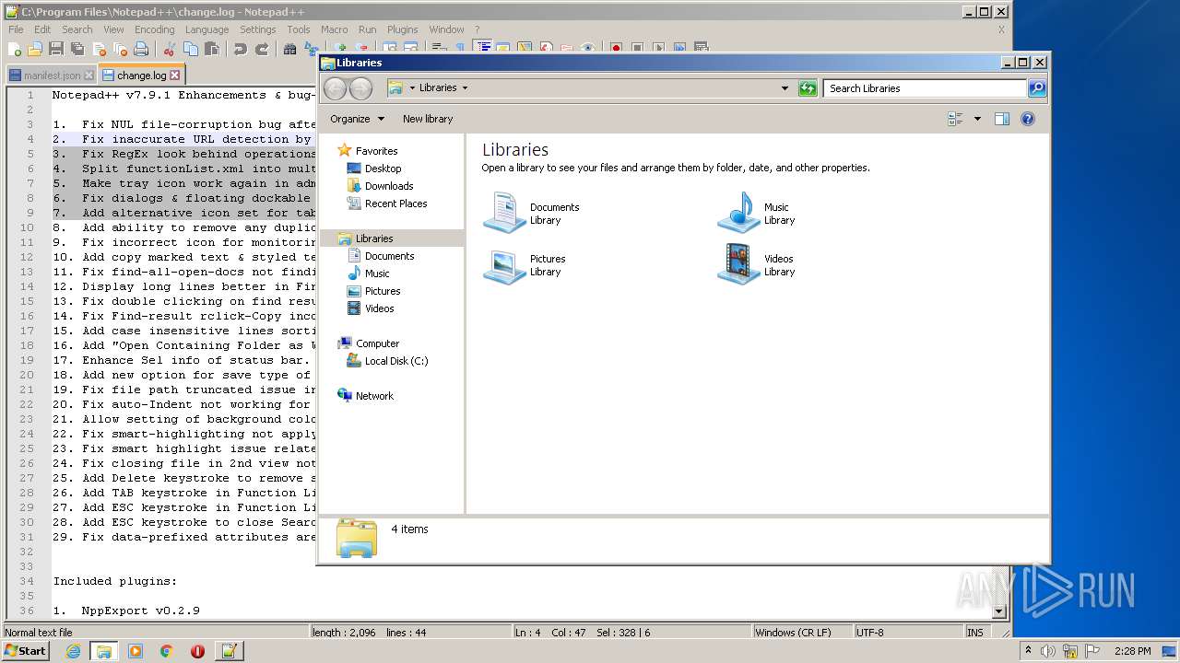This screenshot has width=1180, height=663.
Task: Click the arrow after Libraries in breadcrumb
Action: (x=465, y=88)
